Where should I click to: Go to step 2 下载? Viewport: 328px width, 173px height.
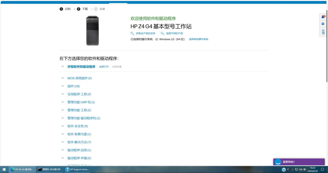[x=82, y=9]
